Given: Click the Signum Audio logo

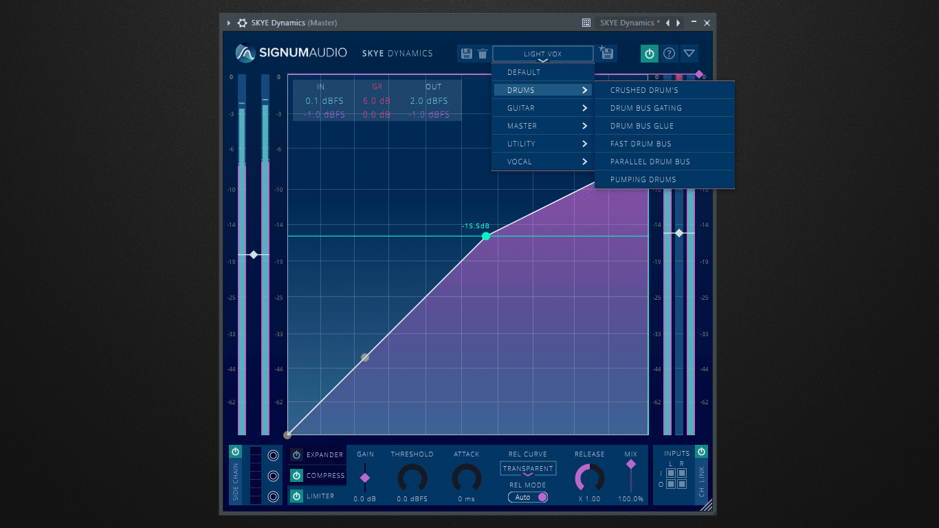Looking at the screenshot, I should pyautogui.click(x=291, y=53).
